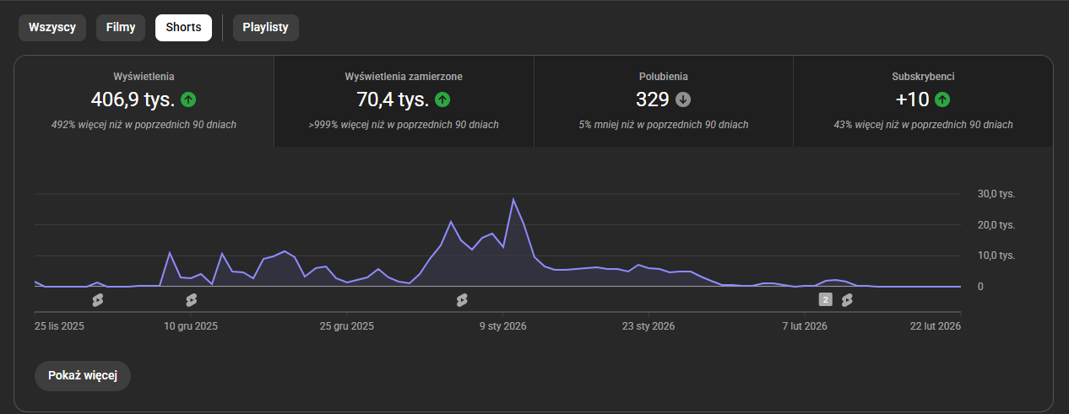Open the Subskrybenci metric card
Viewport: 1069px width, 414px height.
pyautogui.click(x=923, y=100)
